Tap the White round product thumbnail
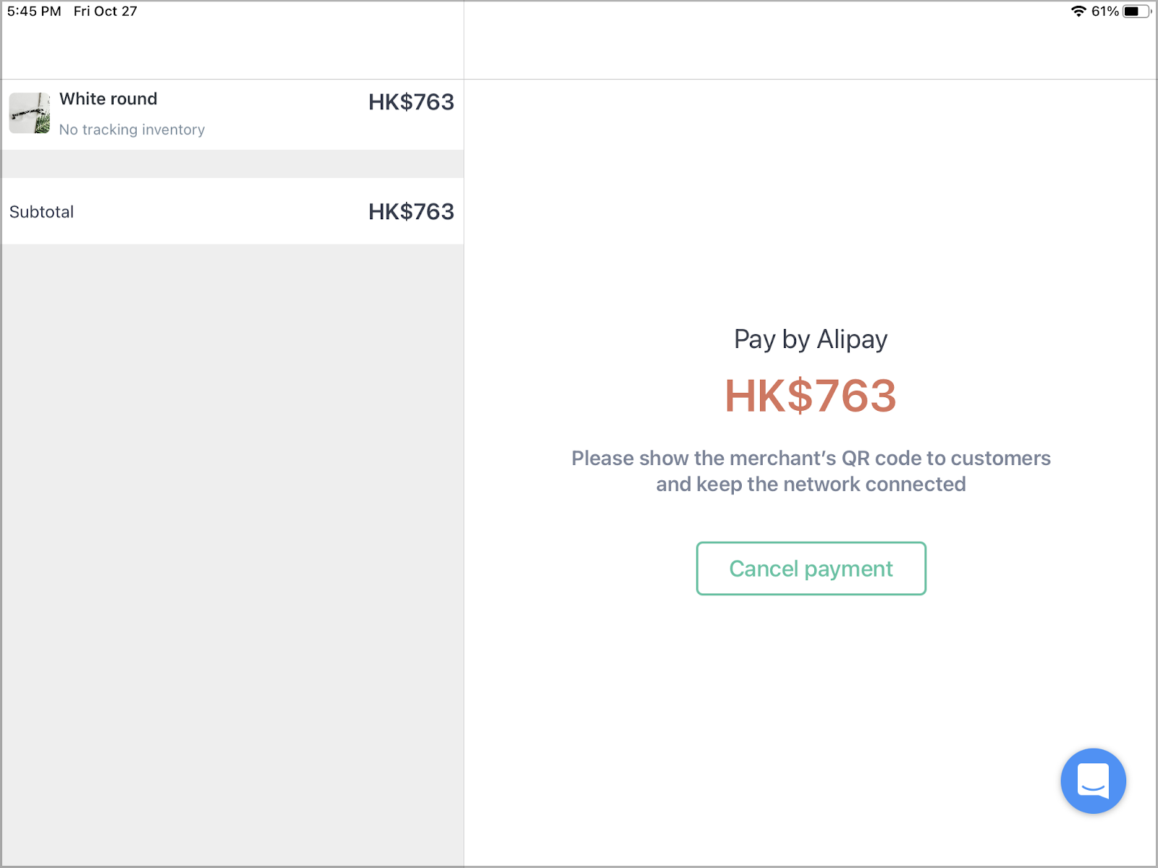This screenshot has height=868, width=1158. tap(30, 113)
